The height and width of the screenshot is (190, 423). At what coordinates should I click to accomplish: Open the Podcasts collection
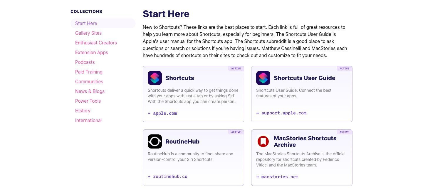click(x=85, y=62)
